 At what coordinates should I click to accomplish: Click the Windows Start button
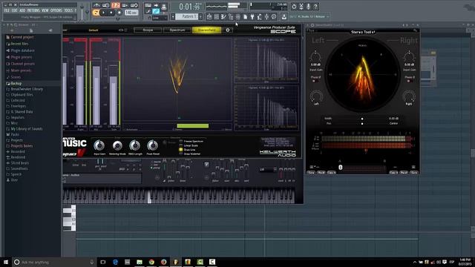[x=6, y=262]
